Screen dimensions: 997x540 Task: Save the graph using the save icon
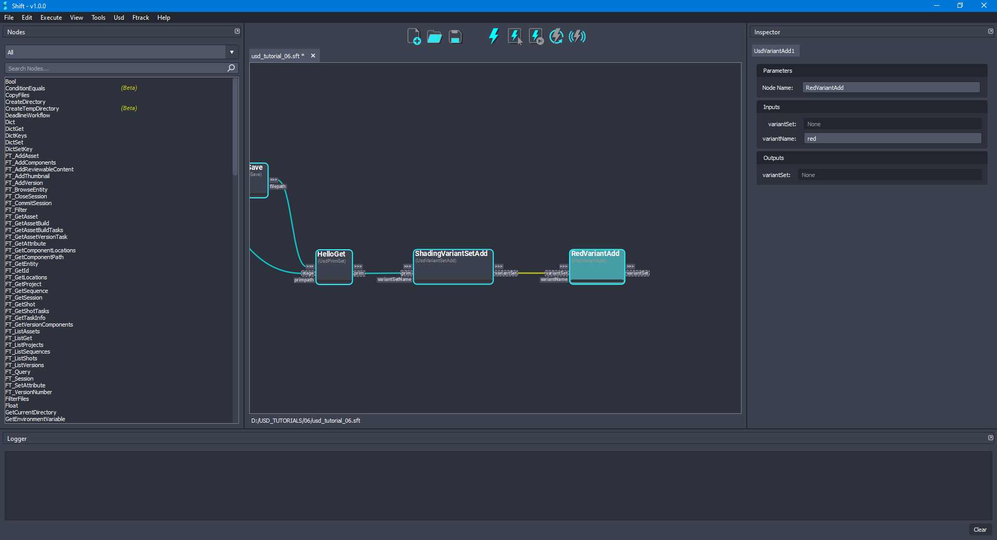(x=455, y=36)
